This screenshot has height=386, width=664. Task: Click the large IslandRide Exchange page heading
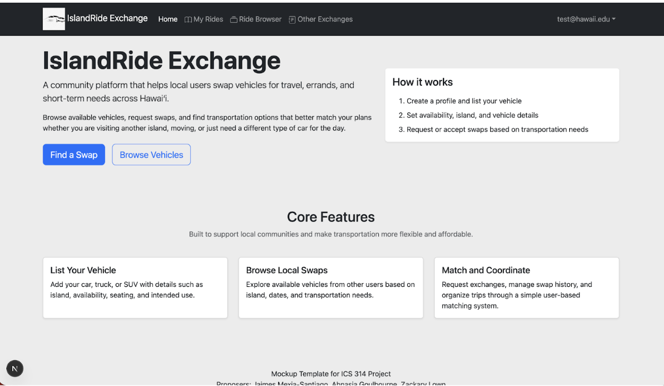click(x=161, y=60)
